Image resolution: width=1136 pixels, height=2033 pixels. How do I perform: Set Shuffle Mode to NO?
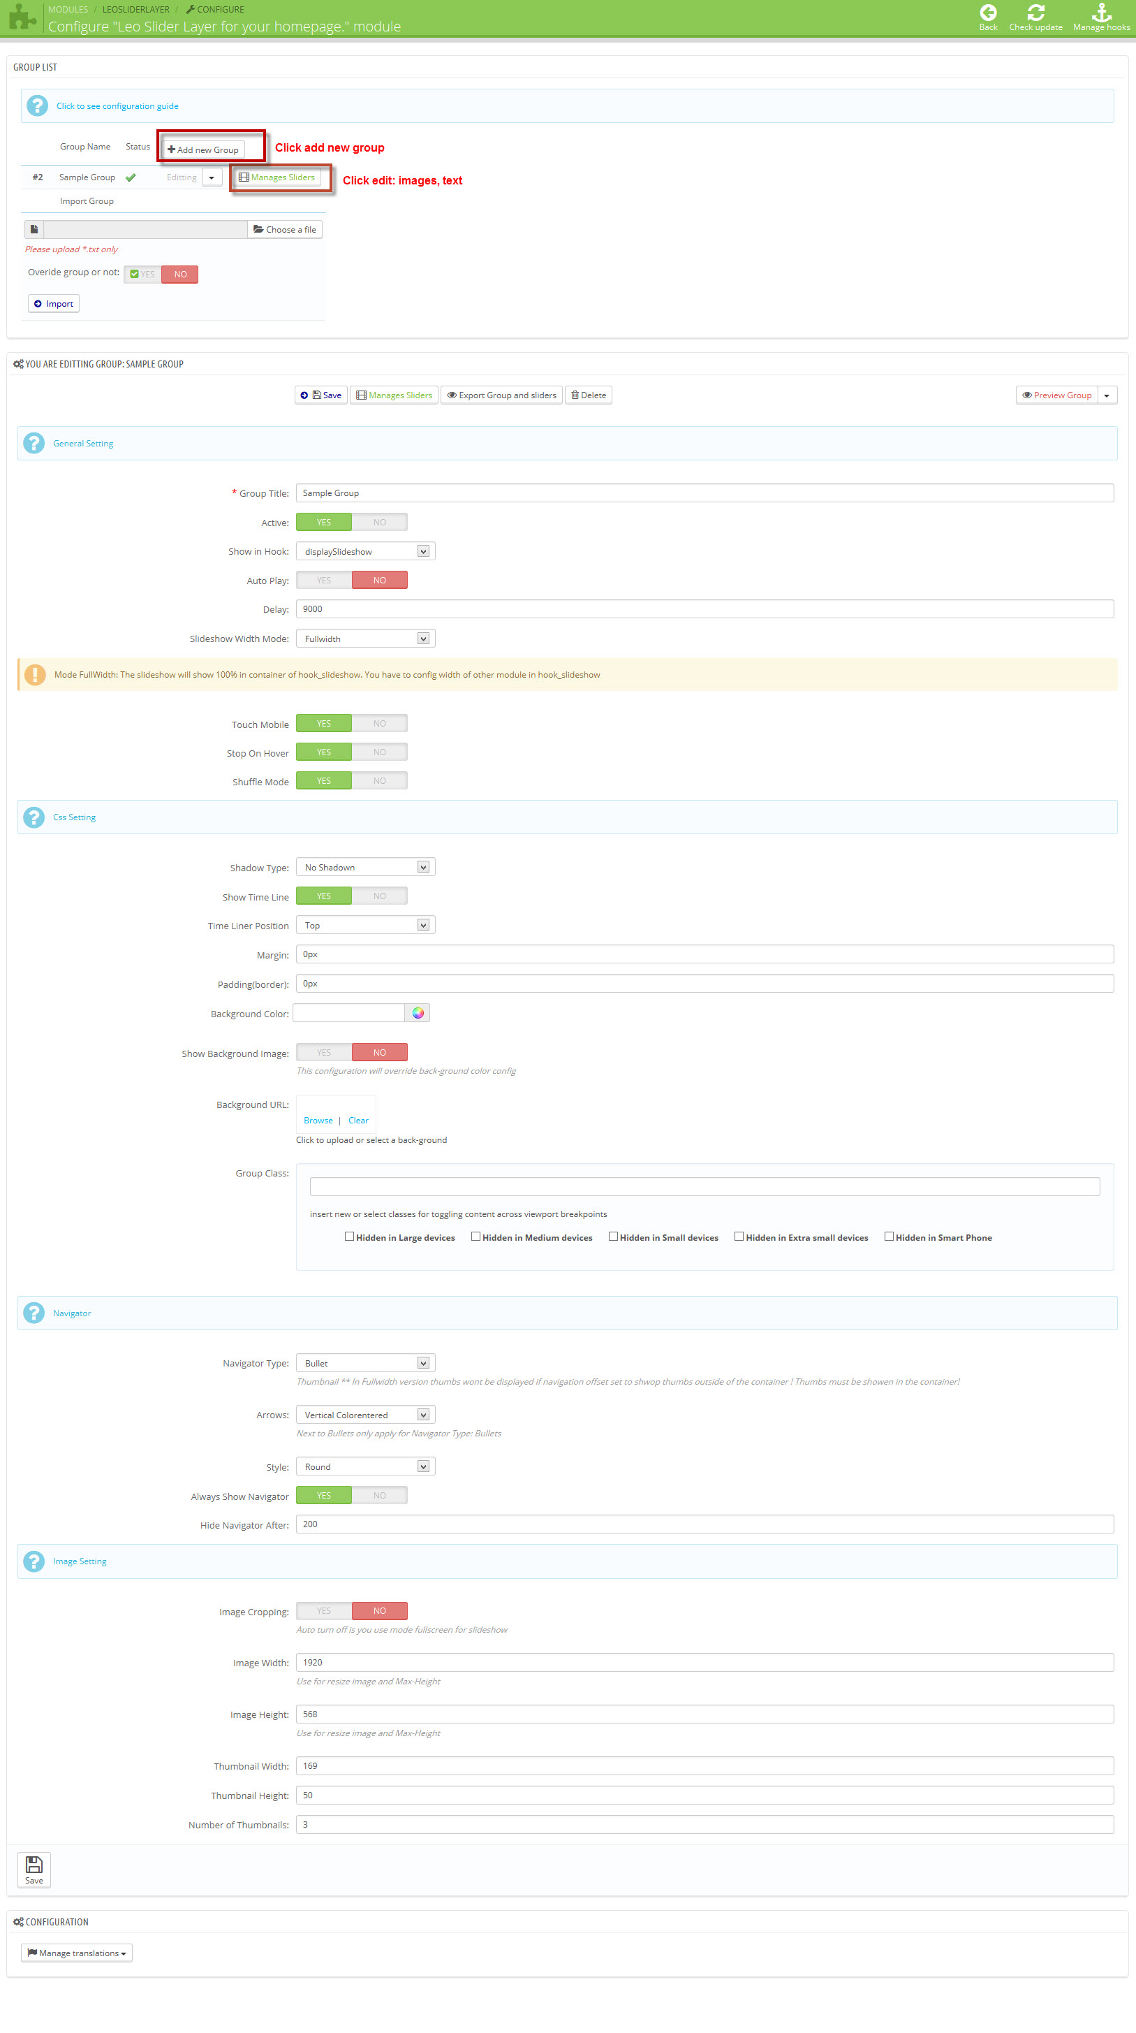pyautogui.click(x=379, y=781)
